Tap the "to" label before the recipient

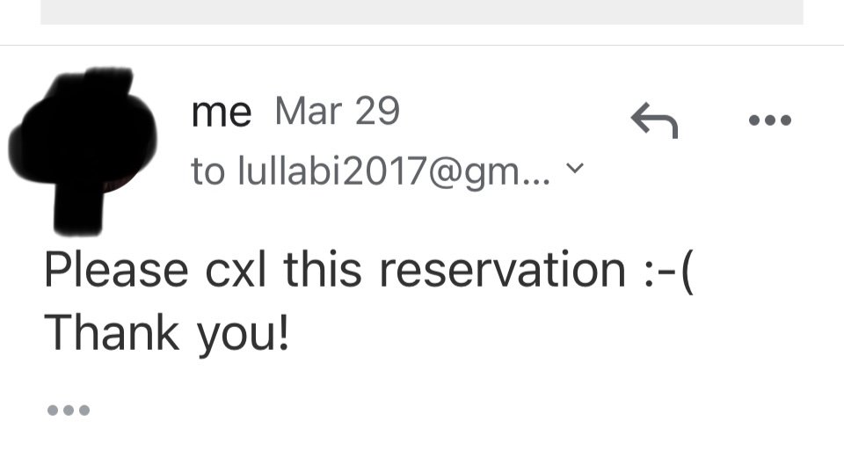208,171
